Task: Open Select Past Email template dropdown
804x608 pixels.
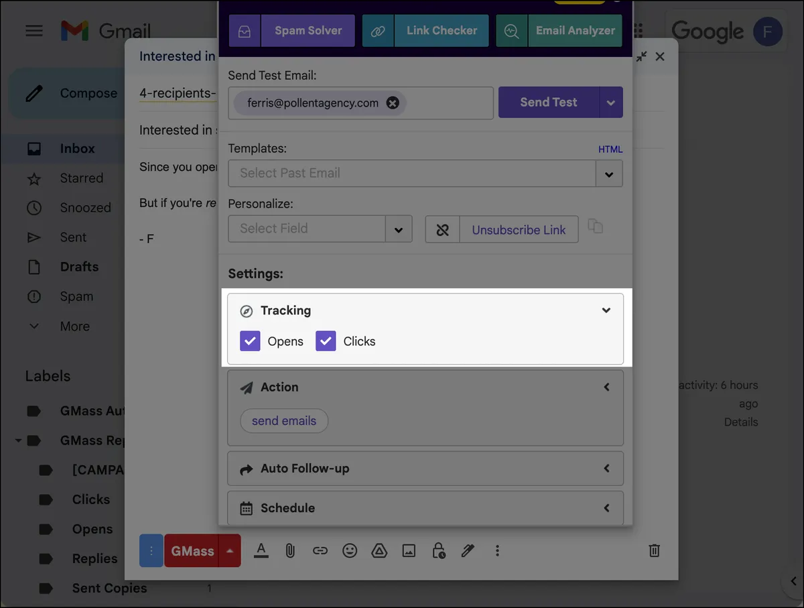Action: coord(609,174)
